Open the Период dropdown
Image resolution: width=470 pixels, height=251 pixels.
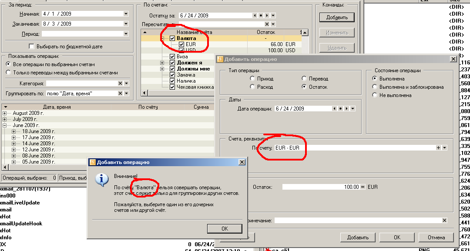click(126, 34)
